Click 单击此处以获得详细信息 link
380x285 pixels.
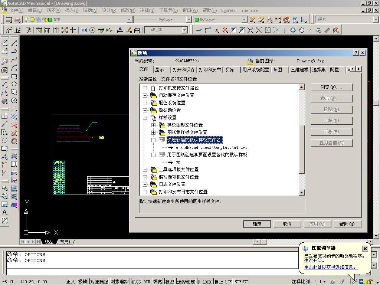point(331,267)
